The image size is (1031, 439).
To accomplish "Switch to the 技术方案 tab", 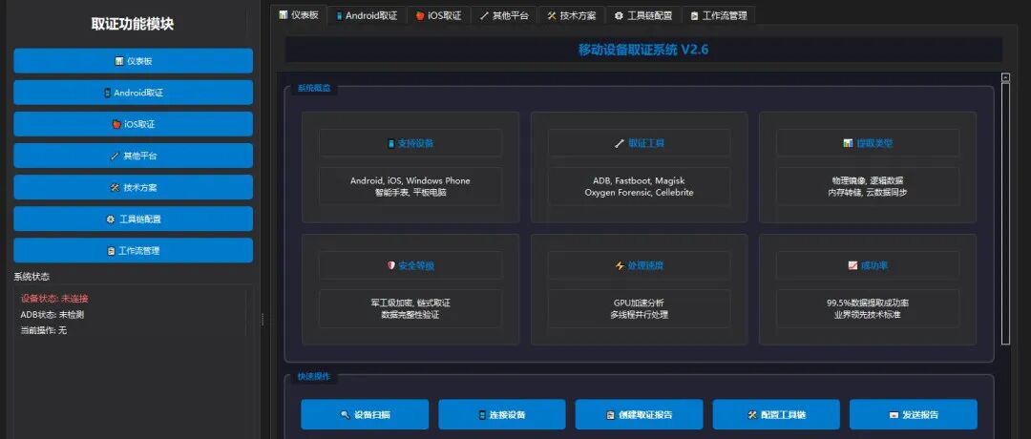I will [571, 16].
